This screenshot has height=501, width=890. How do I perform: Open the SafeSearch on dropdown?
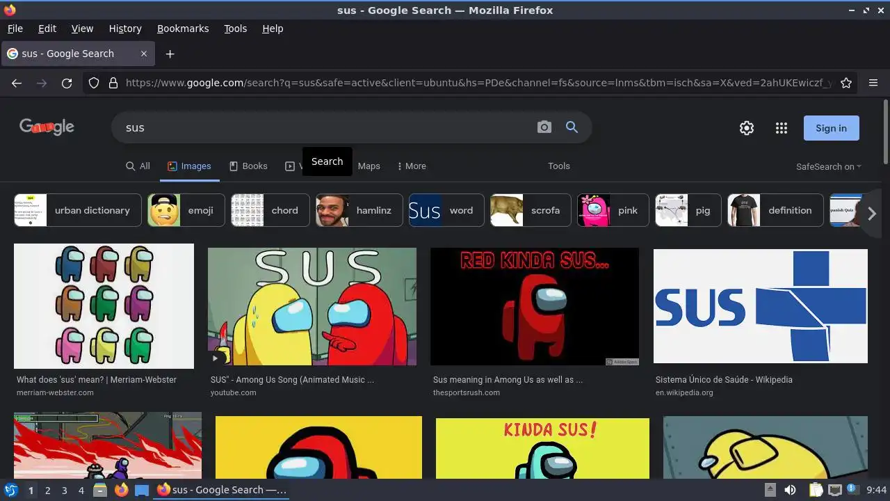[x=829, y=167]
